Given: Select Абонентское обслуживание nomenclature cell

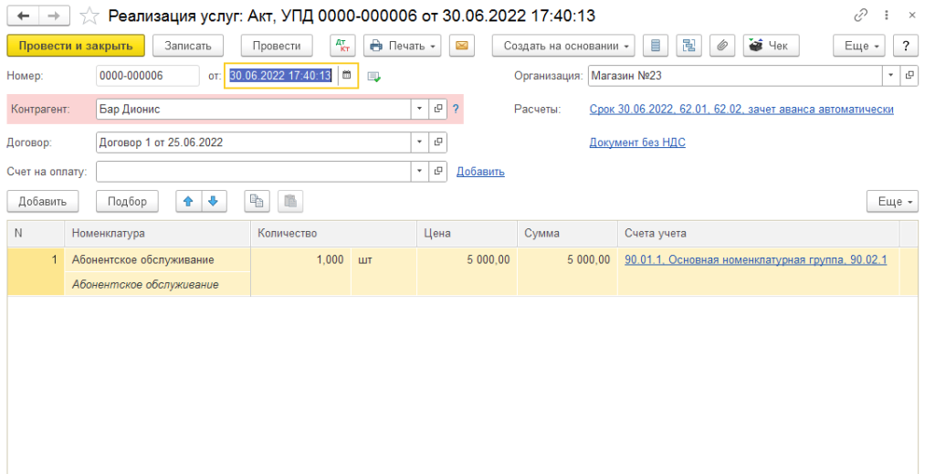Looking at the screenshot, I should pos(157,260).
